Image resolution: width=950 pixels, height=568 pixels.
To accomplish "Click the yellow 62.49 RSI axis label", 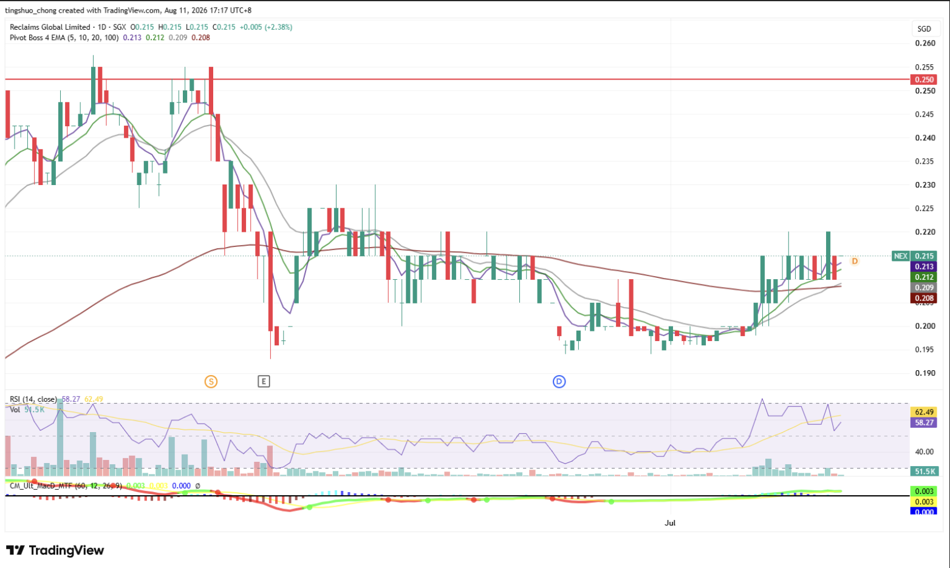I will pyautogui.click(x=924, y=412).
